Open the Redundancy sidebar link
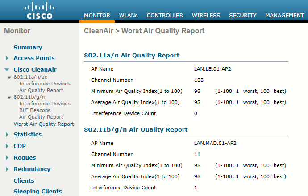The width and height of the screenshot is (308, 196). 32,169
